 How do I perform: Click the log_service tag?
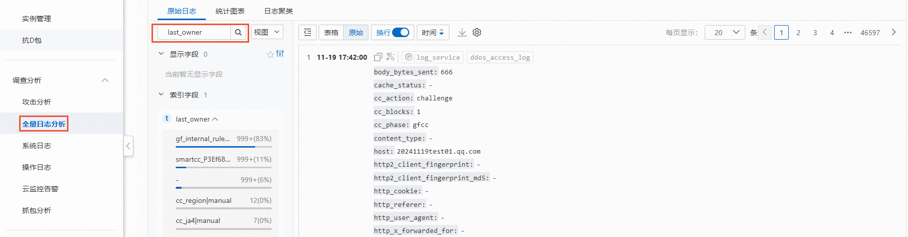click(x=433, y=57)
